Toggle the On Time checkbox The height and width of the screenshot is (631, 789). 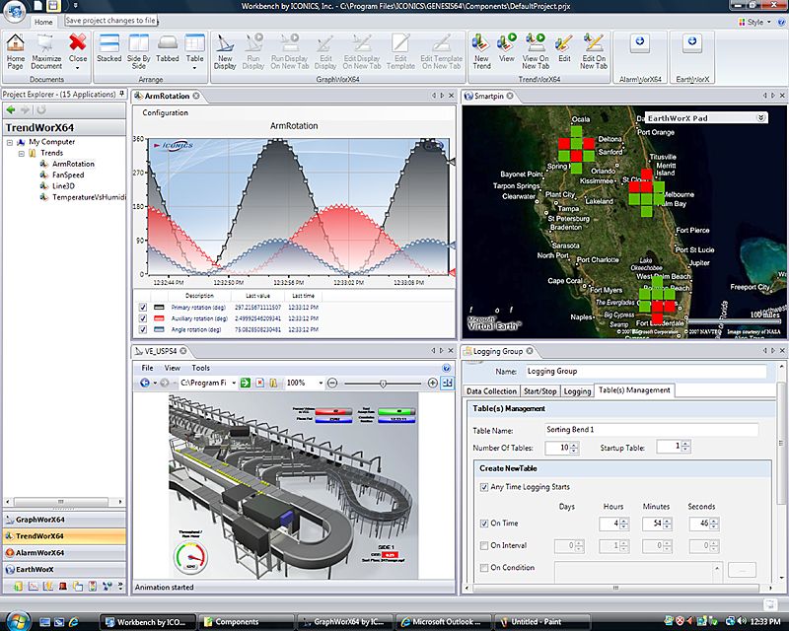pos(484,524)
